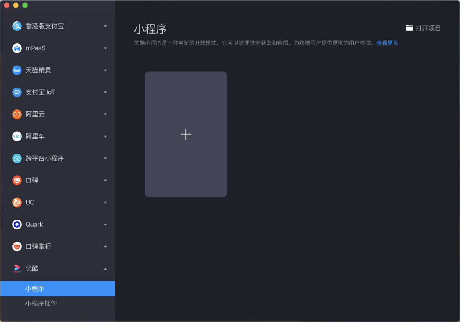Select the 小程序 sidebar item
The height and width of the screenshot is (322, 460).
tap(57, 288)
